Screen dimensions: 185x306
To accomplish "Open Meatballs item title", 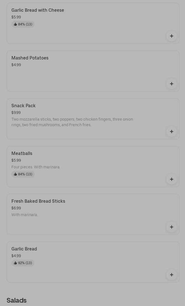I will (x=22, y=154).
